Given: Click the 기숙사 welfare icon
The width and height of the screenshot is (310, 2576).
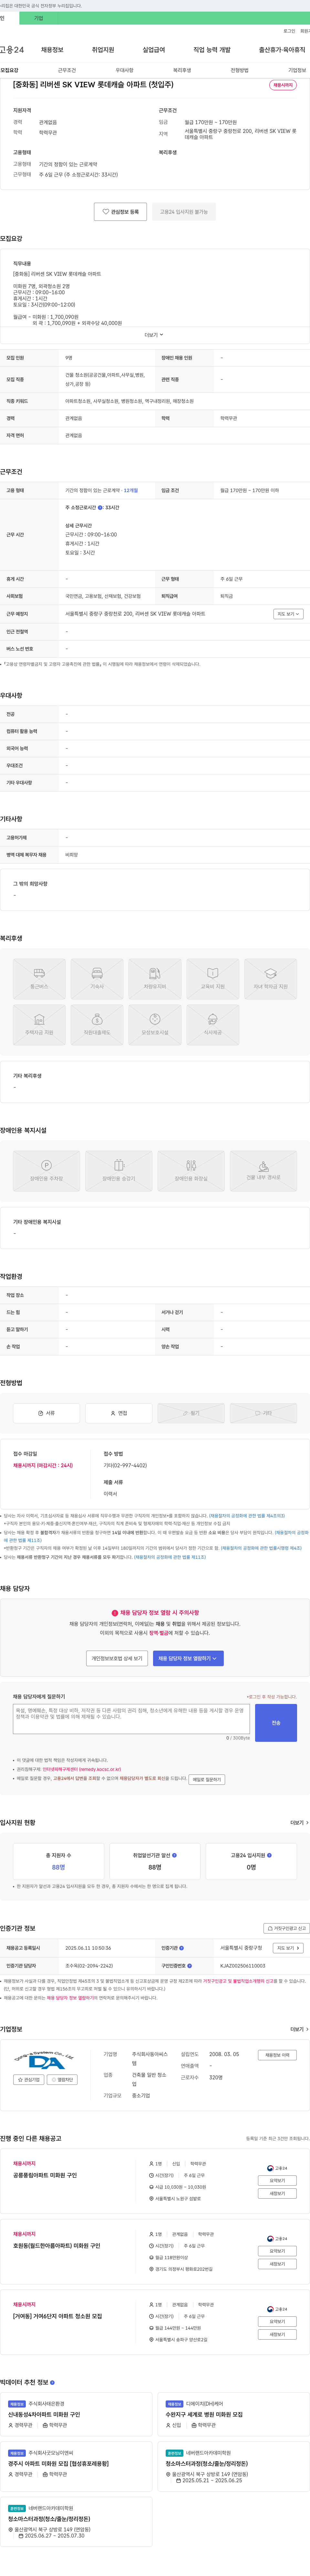Looking at the screenshot, I should point(97,979).
